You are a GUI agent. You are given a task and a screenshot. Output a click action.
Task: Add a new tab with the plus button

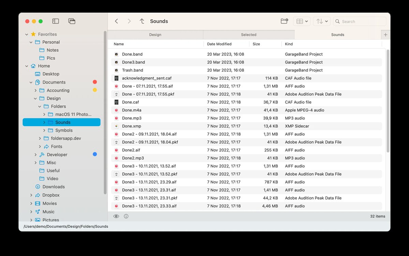pyautogui.click(x=385, y=34)
